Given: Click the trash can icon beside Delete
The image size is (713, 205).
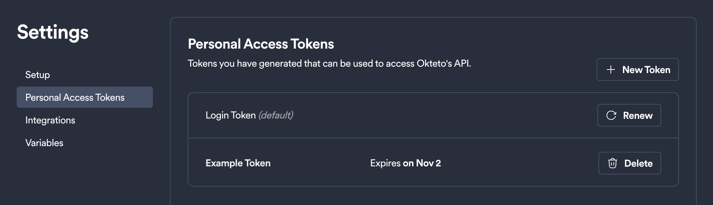Looking at the screenshot, I should tap(612, 163).
